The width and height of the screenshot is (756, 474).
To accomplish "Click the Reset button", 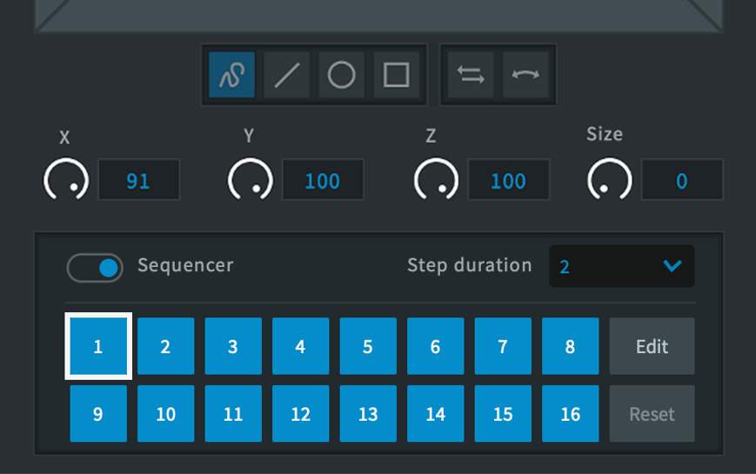I will coord(652,414).
